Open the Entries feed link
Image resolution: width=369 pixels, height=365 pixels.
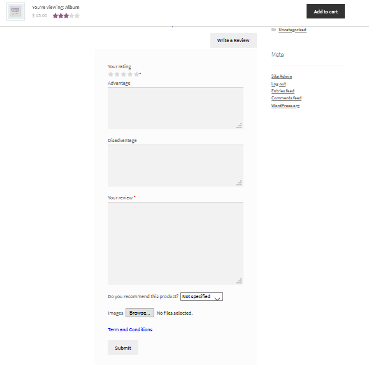pyautogui.click(x=282, y=91)
